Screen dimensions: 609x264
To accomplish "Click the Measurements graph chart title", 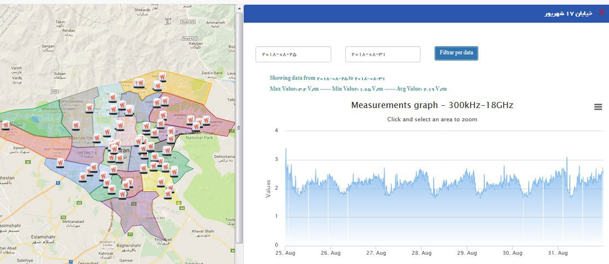I will pos(432,105).
